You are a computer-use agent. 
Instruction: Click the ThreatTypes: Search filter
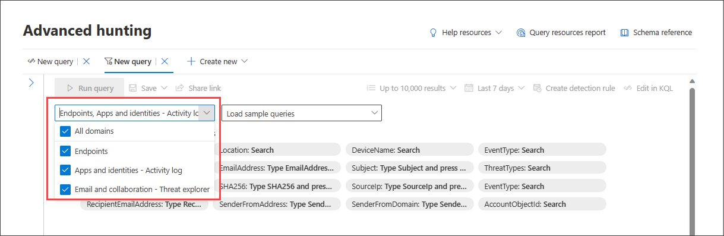(x=542, y=168)
